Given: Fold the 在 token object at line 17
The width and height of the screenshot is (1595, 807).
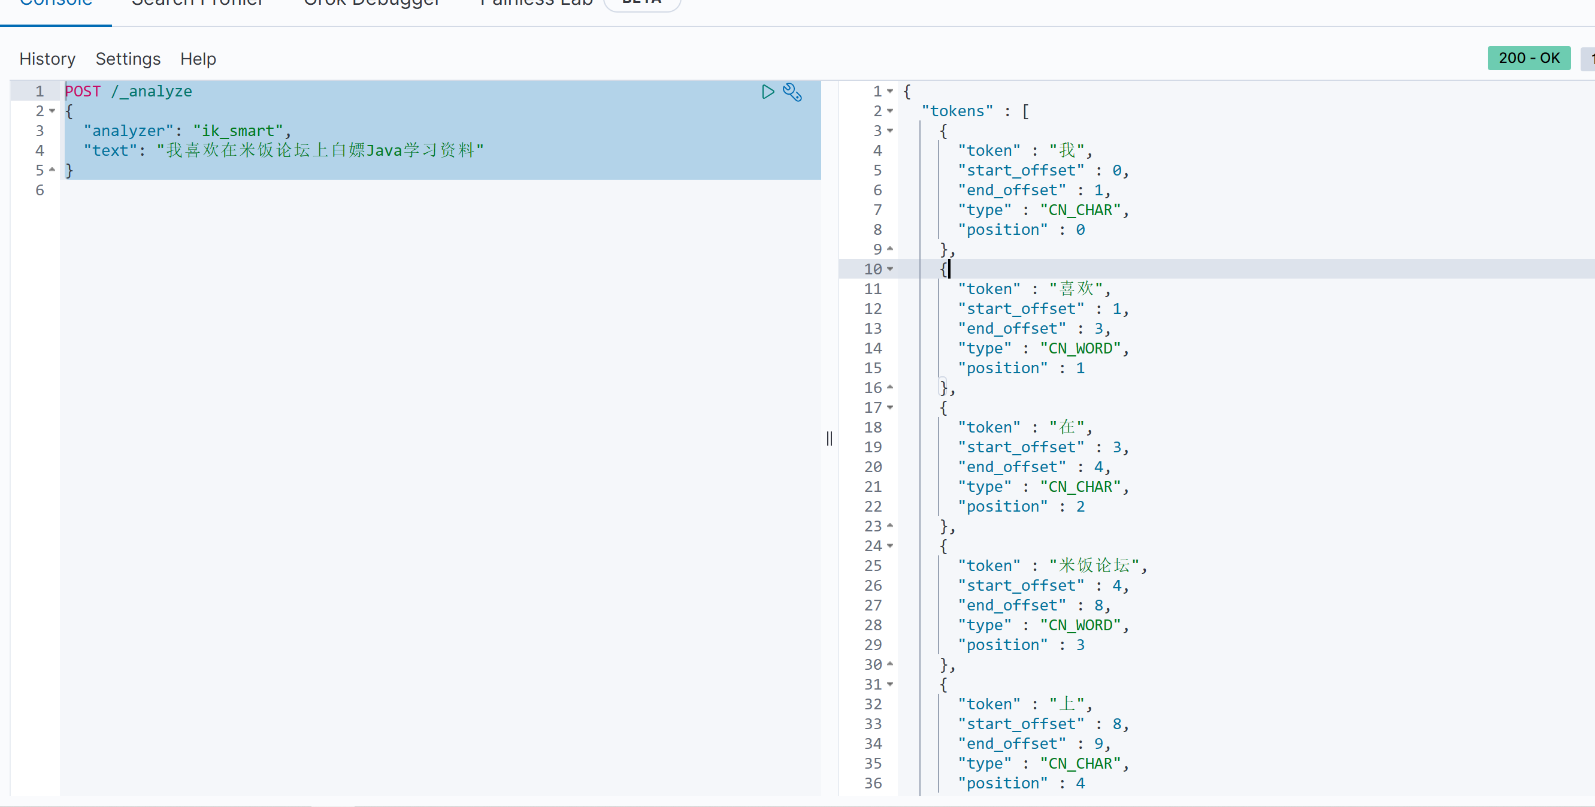Looking at the screenshot, I should 890,407.
